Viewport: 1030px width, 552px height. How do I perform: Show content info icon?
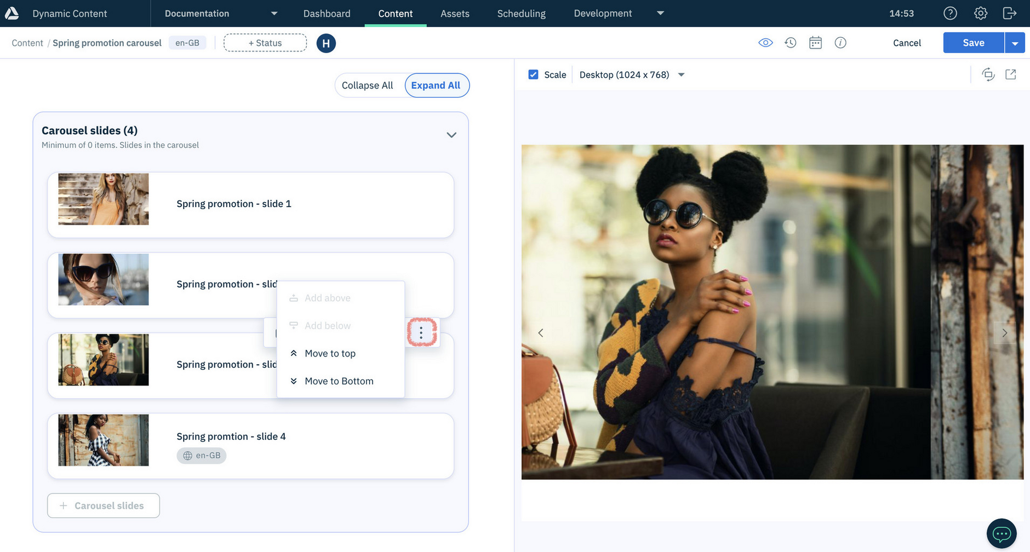click(x=840, y=43)
